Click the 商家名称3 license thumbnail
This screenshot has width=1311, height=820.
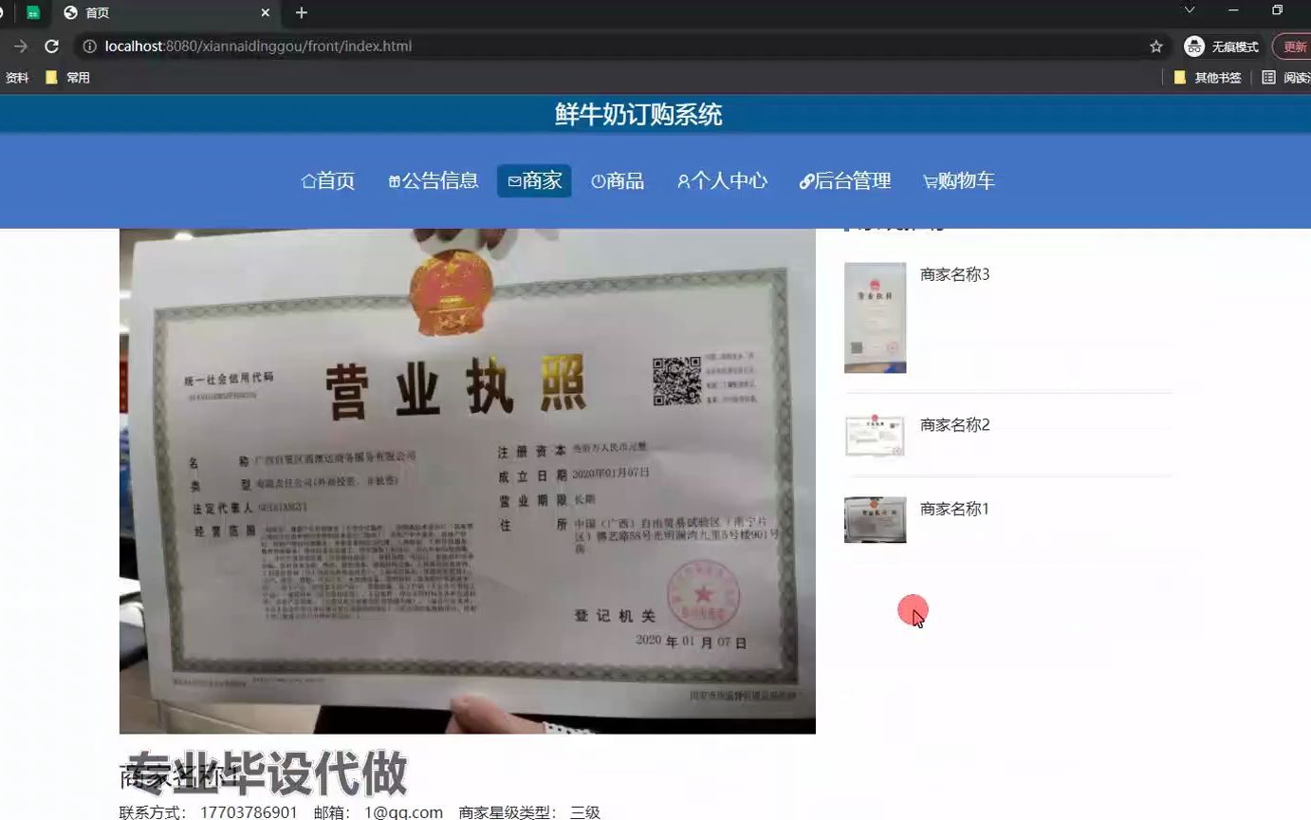click(875, 317)
